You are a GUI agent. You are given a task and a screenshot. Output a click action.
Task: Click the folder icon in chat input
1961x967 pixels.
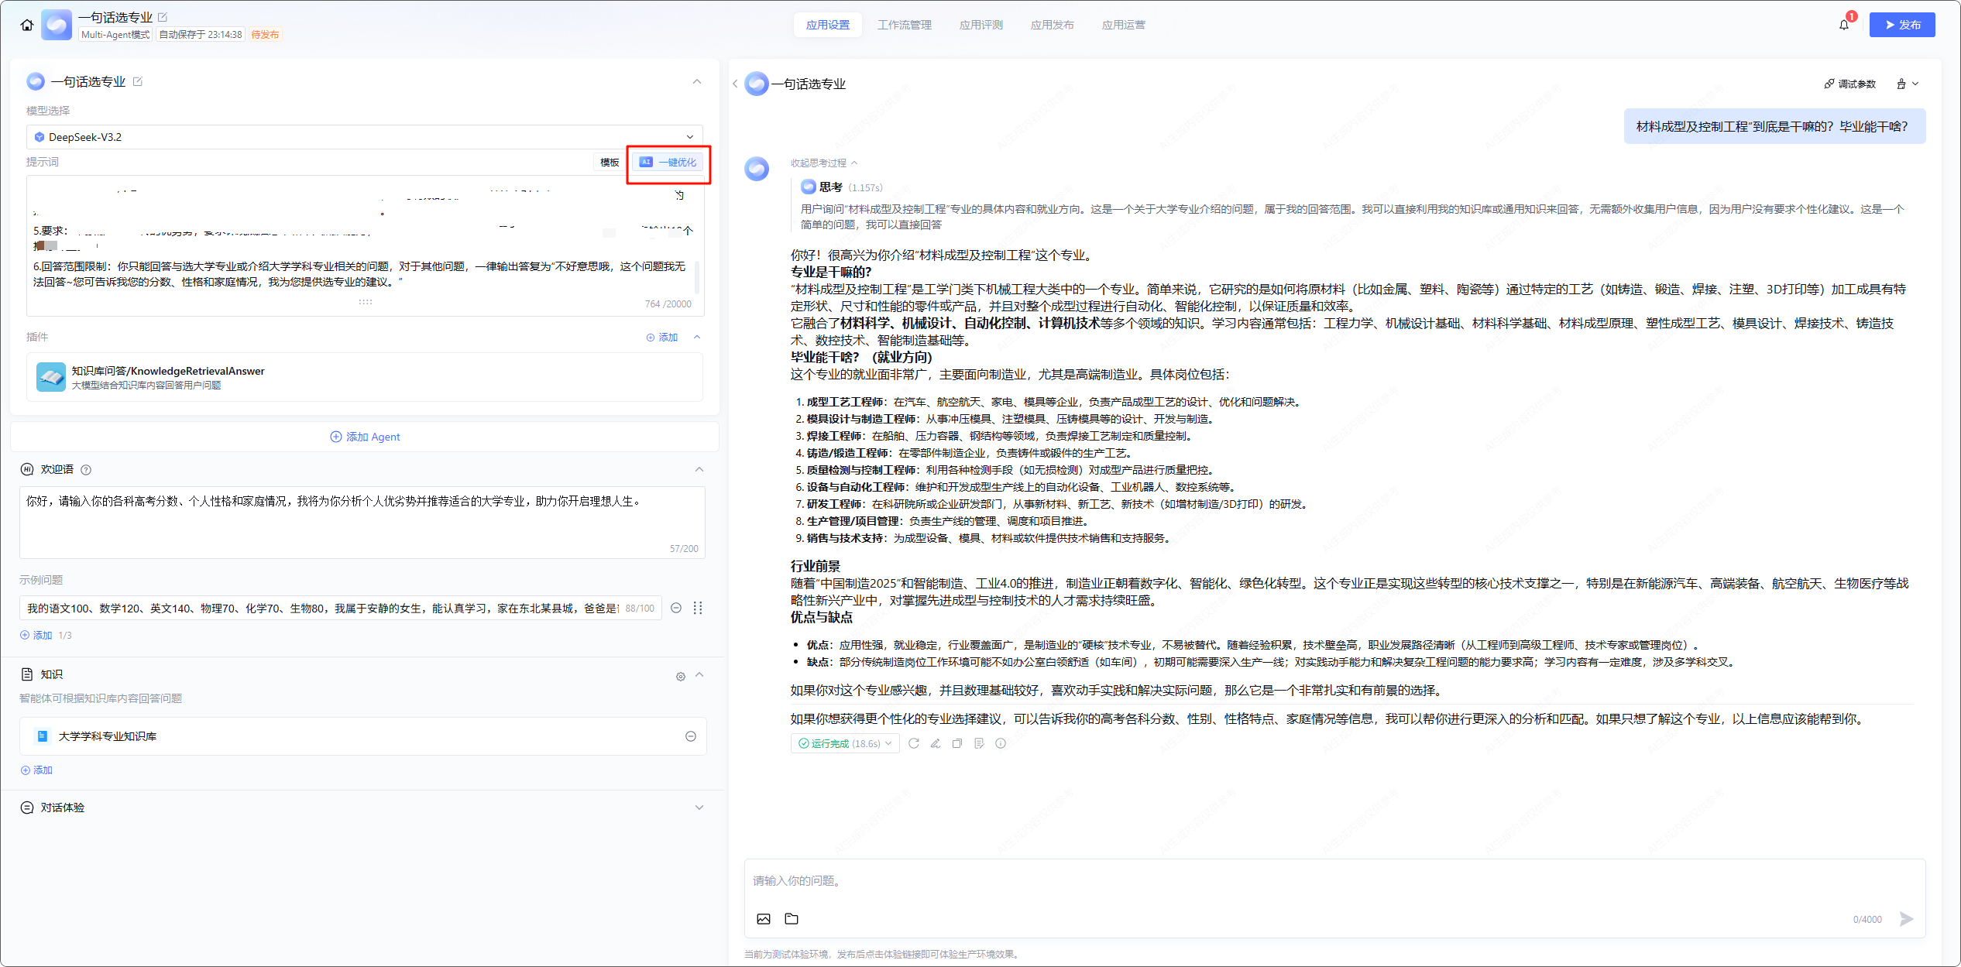click(x=792, y=919)
